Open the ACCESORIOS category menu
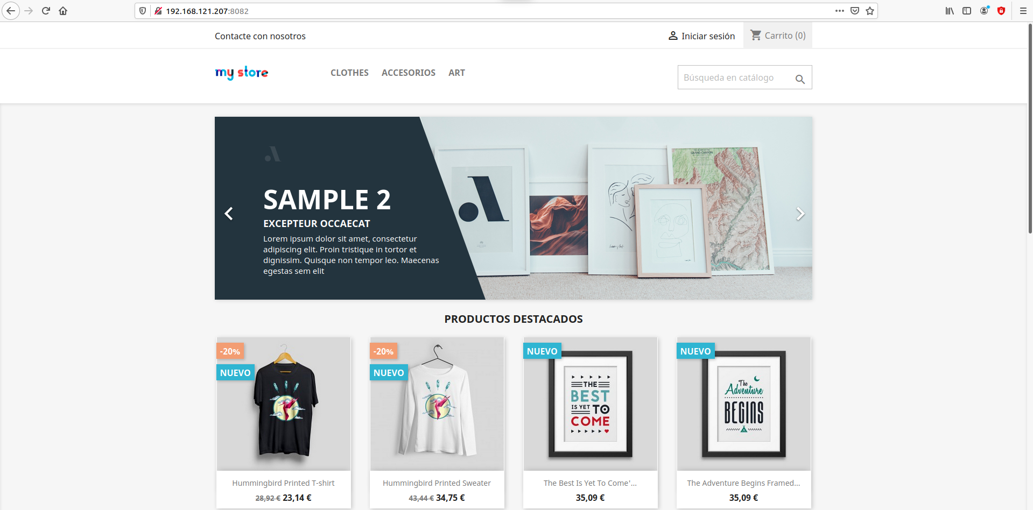The image size is (1033, 510). pyautogui.click(x=409, y=73)
